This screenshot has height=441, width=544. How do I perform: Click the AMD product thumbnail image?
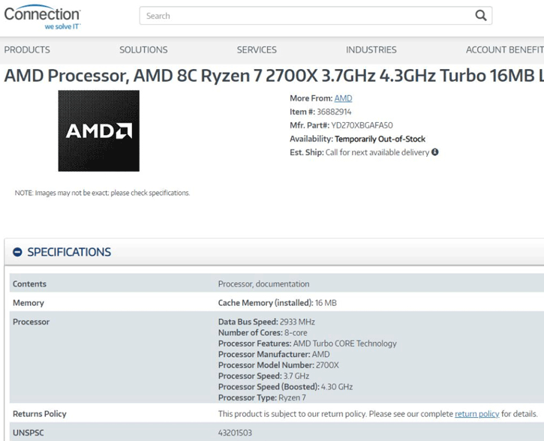[x=99, y=130]
